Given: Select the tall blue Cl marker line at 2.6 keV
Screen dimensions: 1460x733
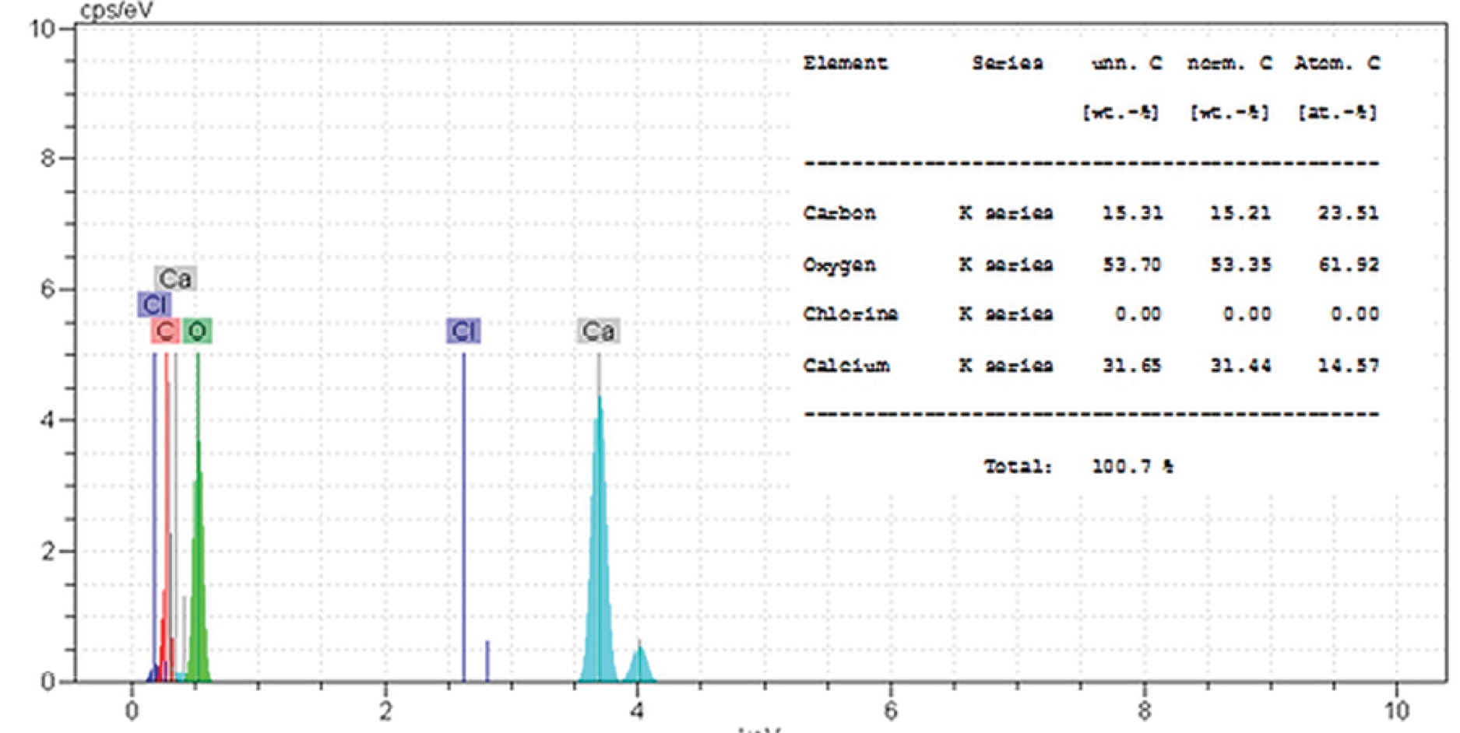Looking at the screenshot, I should [464, 506].
